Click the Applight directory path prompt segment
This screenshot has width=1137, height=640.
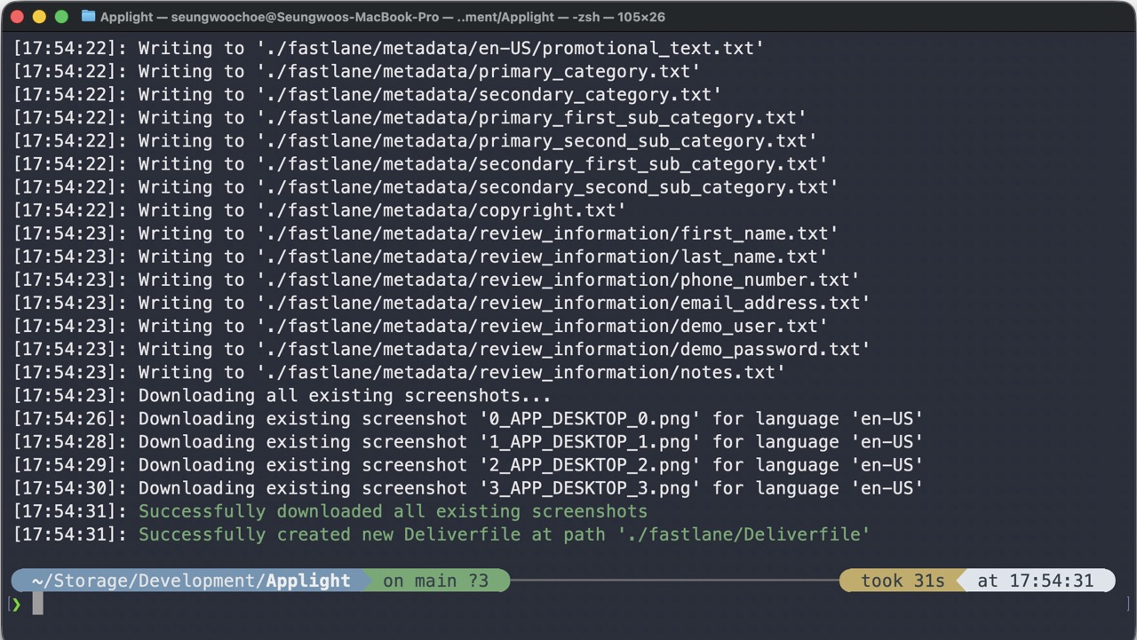pyautogui.click(x=190, y=581)
